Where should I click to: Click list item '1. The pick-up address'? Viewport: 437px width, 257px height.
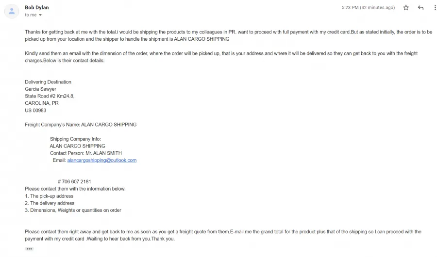coord(49,196)
